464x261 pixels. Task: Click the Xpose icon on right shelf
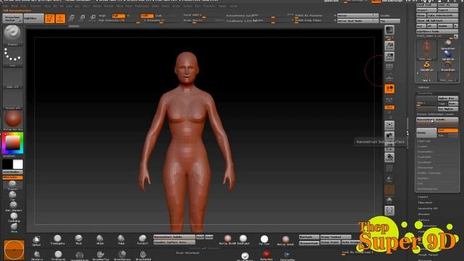[x=389, y=211]
